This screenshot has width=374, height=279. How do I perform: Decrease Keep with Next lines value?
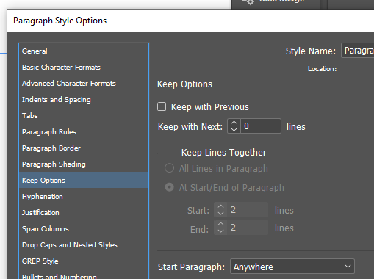pyautogui.click(x=234, y=129)
